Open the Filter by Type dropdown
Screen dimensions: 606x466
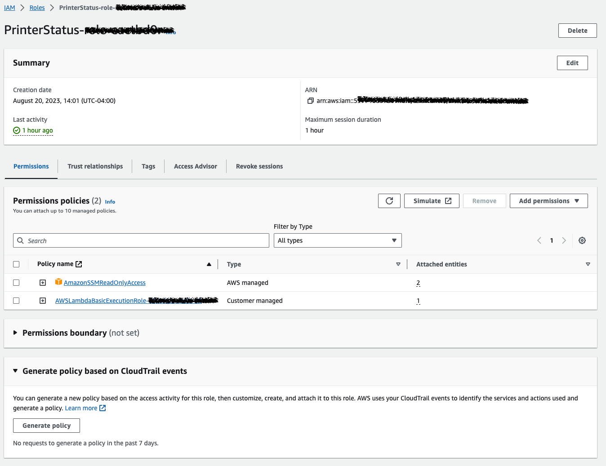tap(338, 240)
